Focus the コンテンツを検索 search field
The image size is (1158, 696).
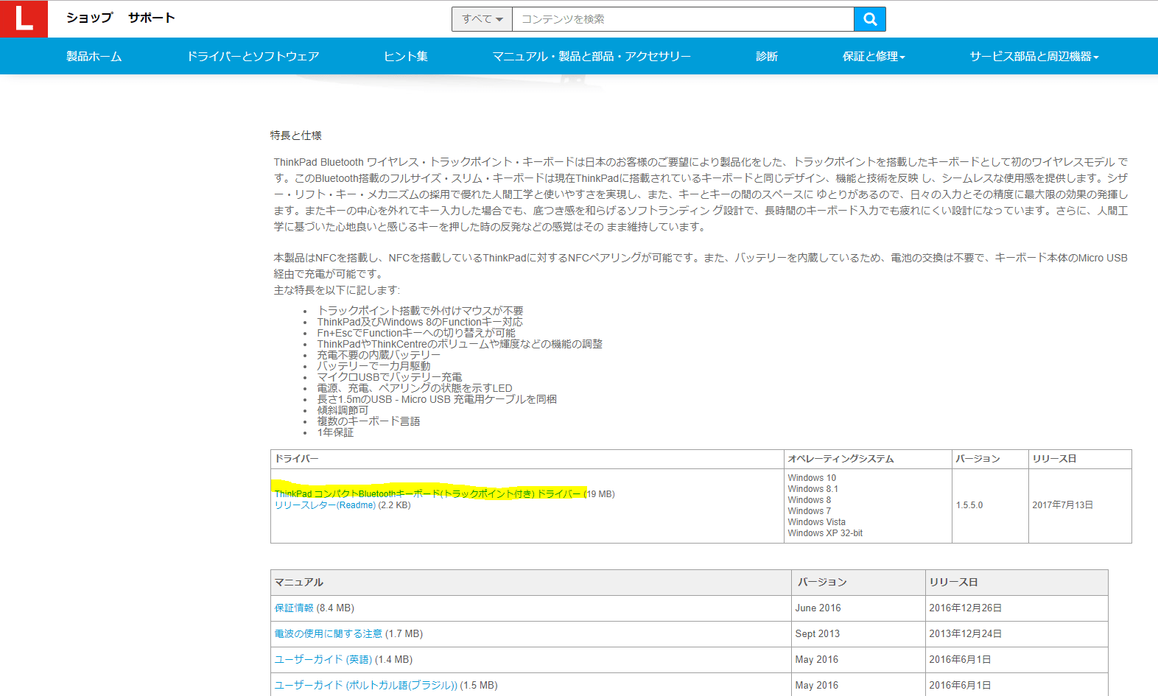(682, 19)
